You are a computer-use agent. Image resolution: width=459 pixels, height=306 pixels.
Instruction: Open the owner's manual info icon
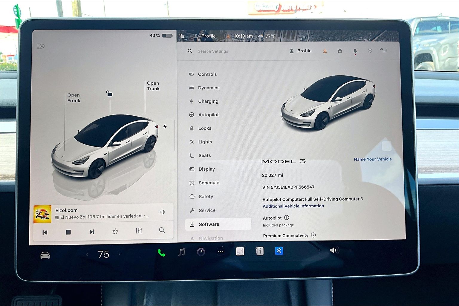point(259,251)
